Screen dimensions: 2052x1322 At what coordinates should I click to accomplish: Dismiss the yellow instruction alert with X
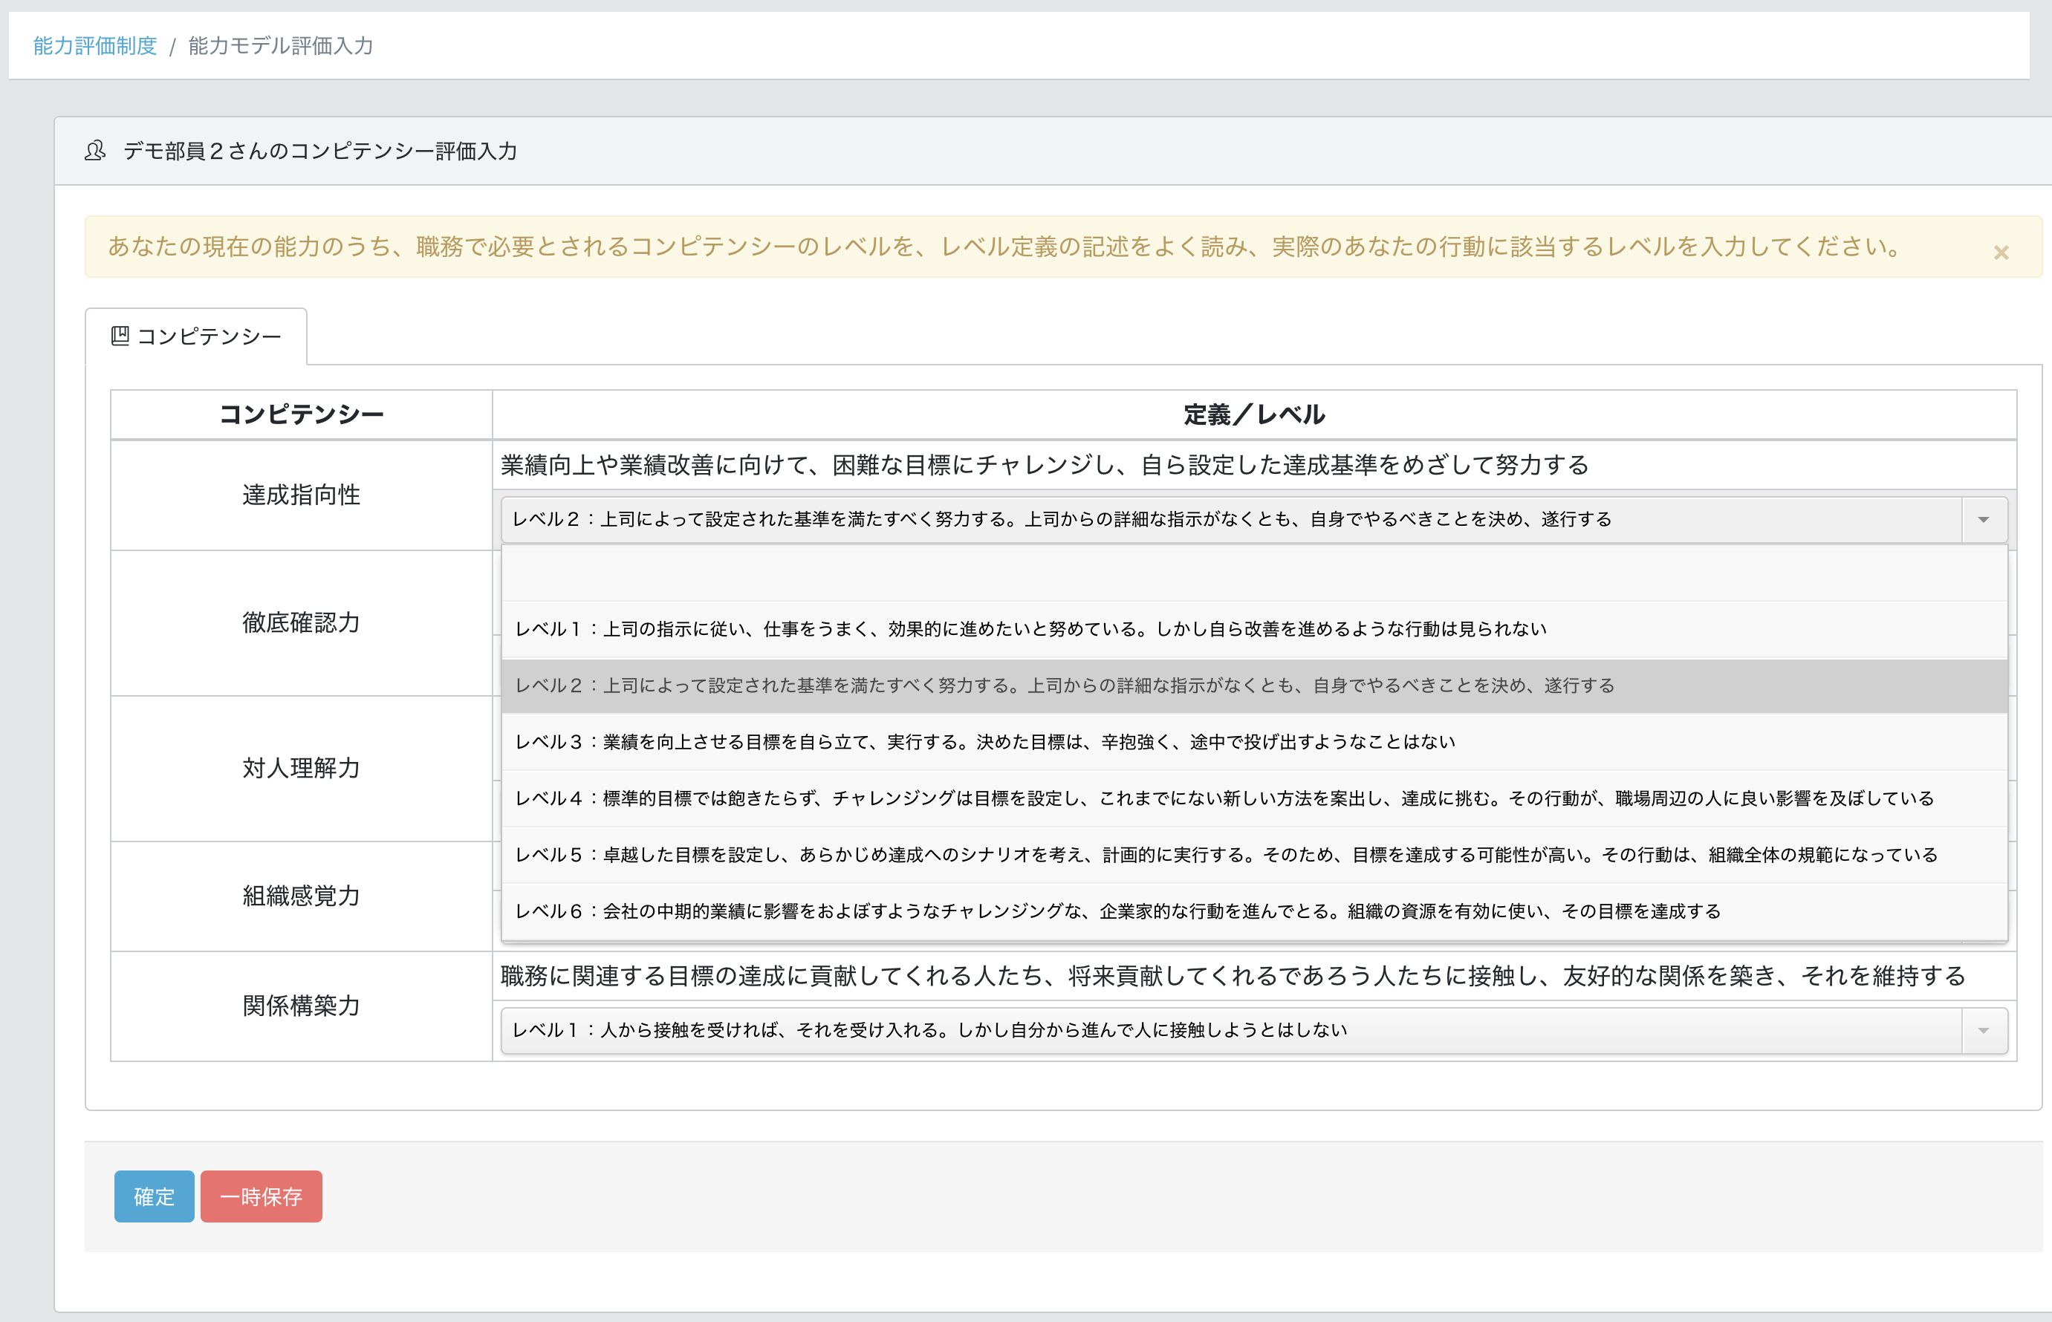pos(2001,253)
